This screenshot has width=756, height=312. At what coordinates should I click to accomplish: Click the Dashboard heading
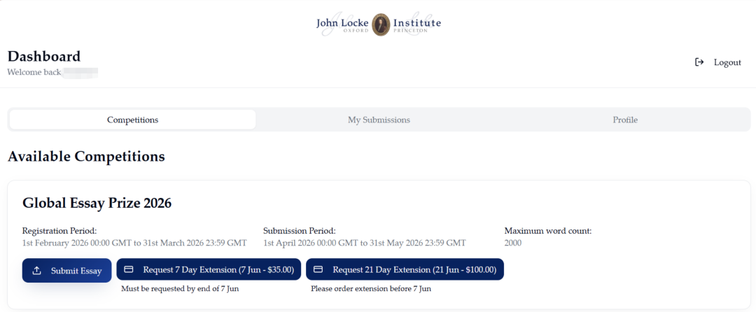pos(44,57)
